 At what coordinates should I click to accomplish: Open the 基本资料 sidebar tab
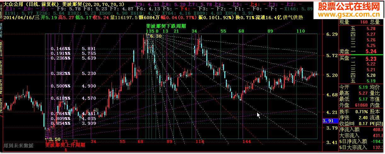coord(1,49)
